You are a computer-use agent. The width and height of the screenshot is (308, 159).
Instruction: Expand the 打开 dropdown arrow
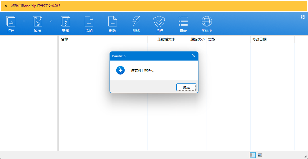click(x=24, y=21)
